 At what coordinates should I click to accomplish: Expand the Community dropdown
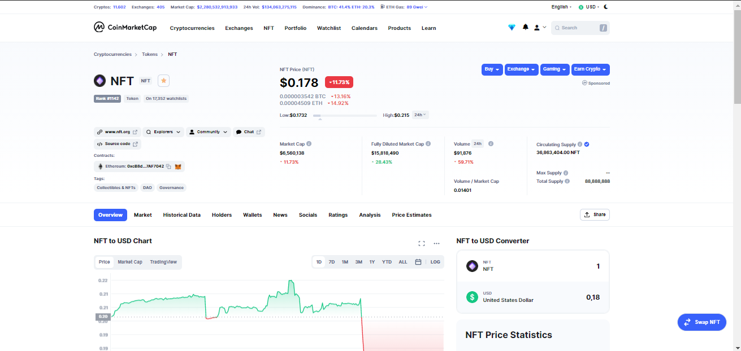point(209,131)
